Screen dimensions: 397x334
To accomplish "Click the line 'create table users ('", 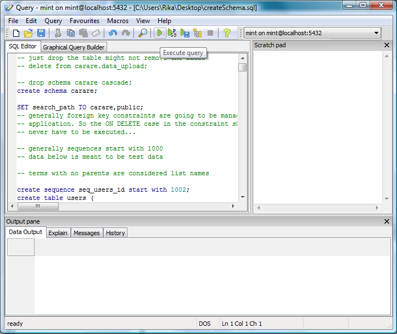I will 55,198.
